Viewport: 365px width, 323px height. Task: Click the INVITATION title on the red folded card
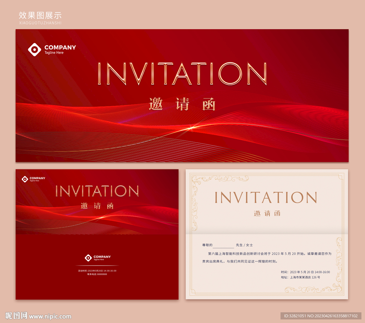coord(97,191)
